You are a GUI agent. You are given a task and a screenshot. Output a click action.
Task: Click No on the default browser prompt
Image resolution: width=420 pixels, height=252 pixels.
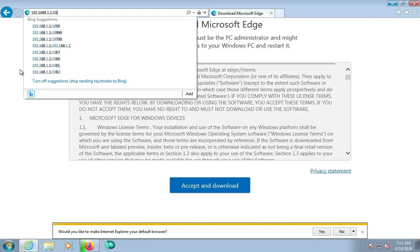tap(342, 232)
